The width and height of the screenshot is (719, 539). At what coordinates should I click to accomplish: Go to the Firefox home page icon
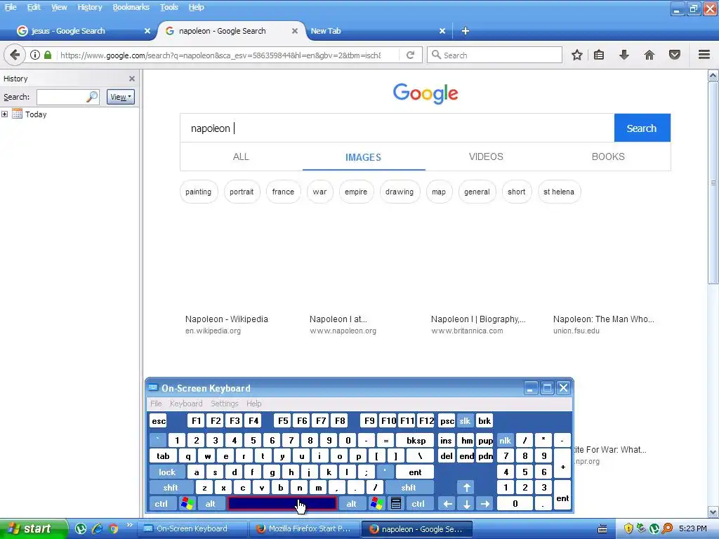tap(649, 55)
